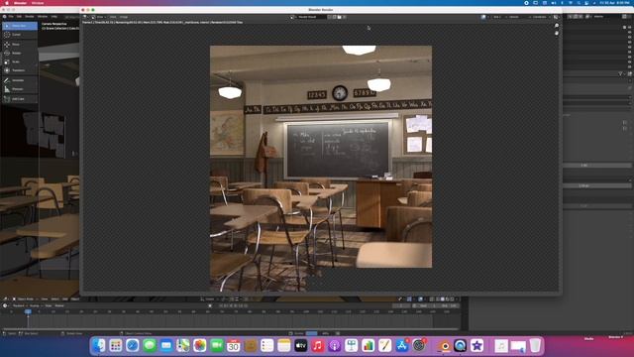Select the Annotate tool

(20, 80)
